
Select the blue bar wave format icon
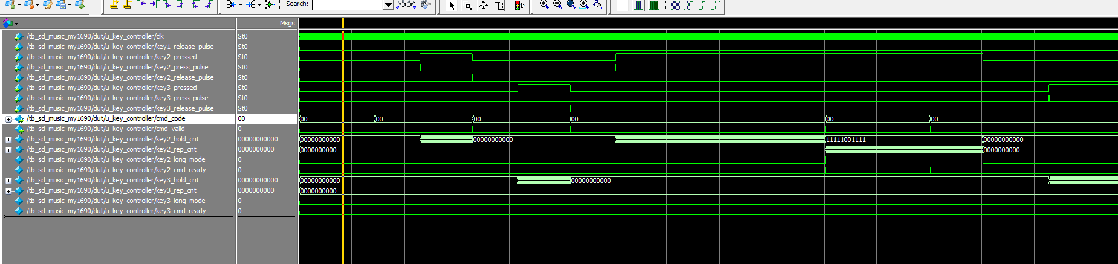click(638, 5)
